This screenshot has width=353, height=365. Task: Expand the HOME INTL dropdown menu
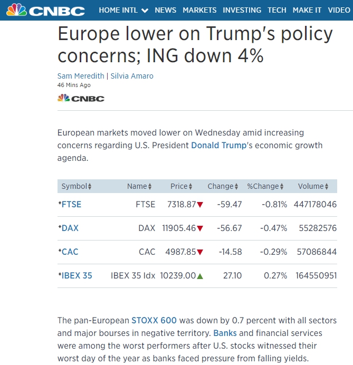[x=123, y=10]
